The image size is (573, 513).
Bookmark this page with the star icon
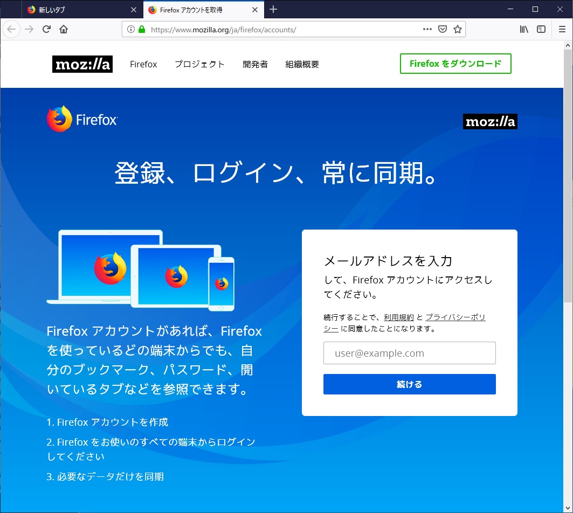(x=457, y=30)
